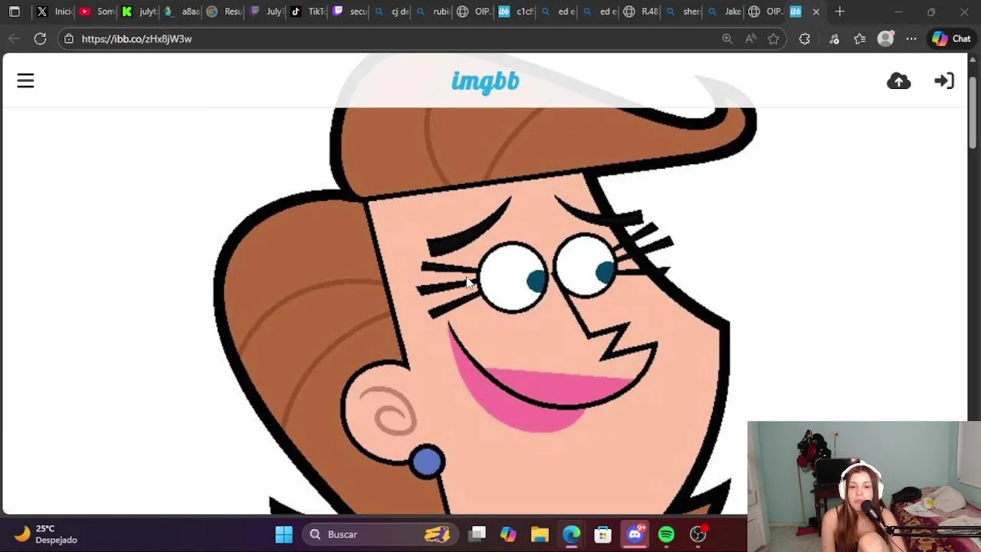The width and height of the screenshot is (981, 552).
Task: Open the Copilot Chat button
Action: [951, 38]
